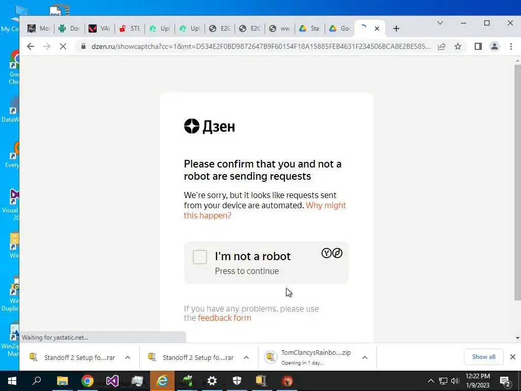Follow the feedback form link

click(224, 318)
